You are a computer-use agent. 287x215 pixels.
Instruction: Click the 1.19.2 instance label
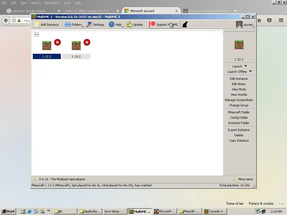pyautogui.click(x=76, y=57)
